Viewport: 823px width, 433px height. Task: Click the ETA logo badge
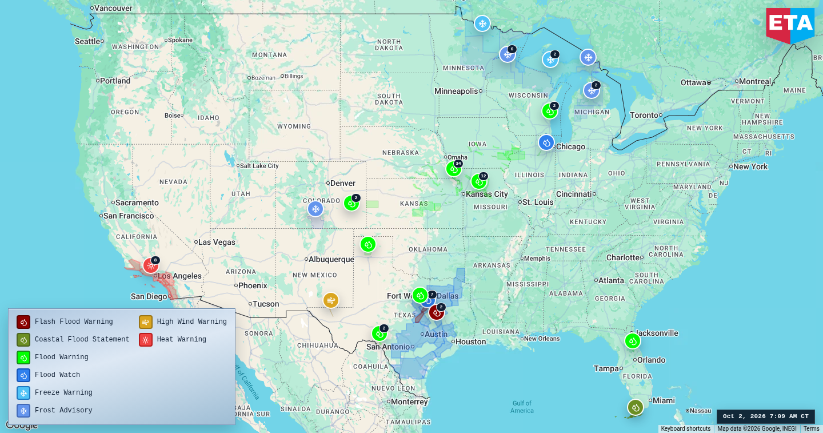[790, 26]
